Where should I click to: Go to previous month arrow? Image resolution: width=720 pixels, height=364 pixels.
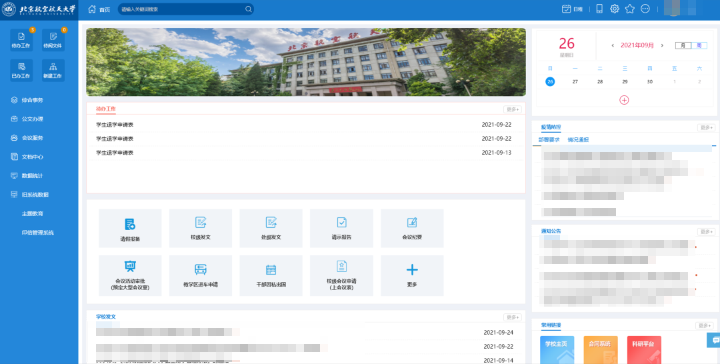click(613, 45)
